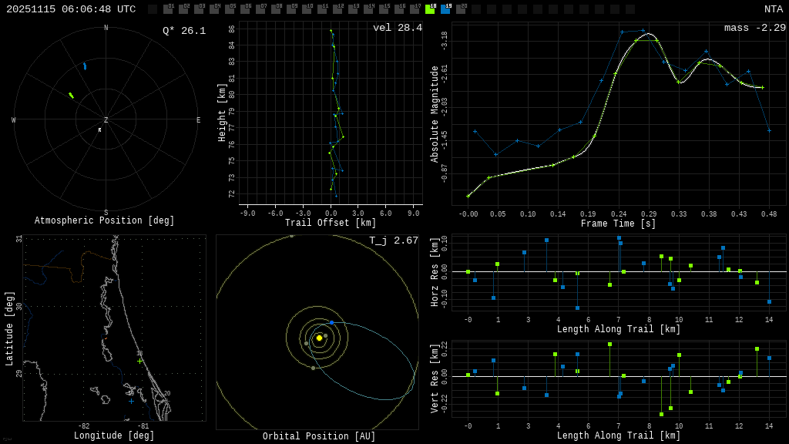Screen dimensions: 789x444
Task: Click the blue Earth dot on orbit
Action: pos(331,322)
